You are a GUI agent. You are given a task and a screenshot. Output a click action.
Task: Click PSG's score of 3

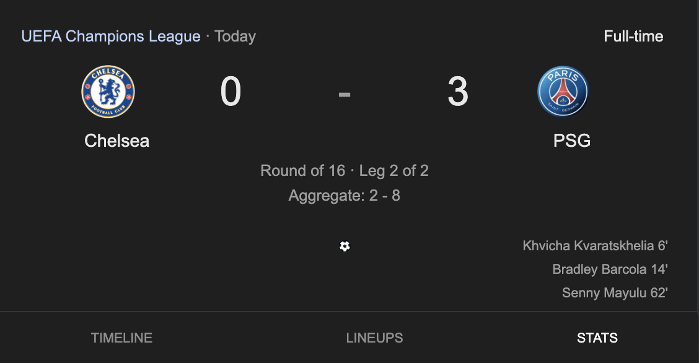(457, 92)
